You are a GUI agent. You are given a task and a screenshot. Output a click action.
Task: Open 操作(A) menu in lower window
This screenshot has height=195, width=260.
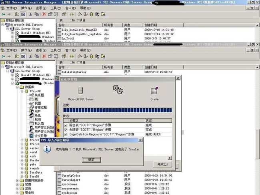[26, 50]
